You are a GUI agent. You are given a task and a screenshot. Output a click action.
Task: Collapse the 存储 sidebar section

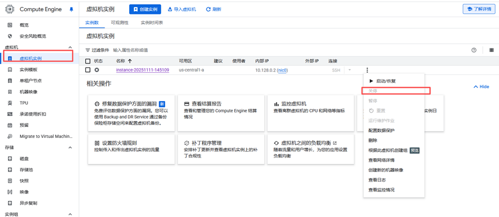coord(70,148)
